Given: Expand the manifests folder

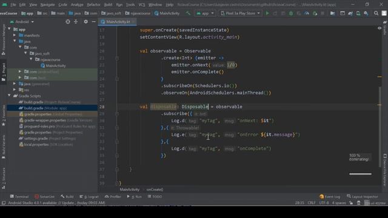Looking at the screenshot, I should pyautogui.click(x=15, y=35).
